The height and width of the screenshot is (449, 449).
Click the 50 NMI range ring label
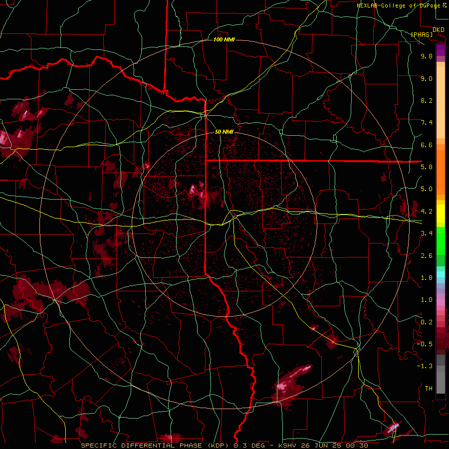224,132
